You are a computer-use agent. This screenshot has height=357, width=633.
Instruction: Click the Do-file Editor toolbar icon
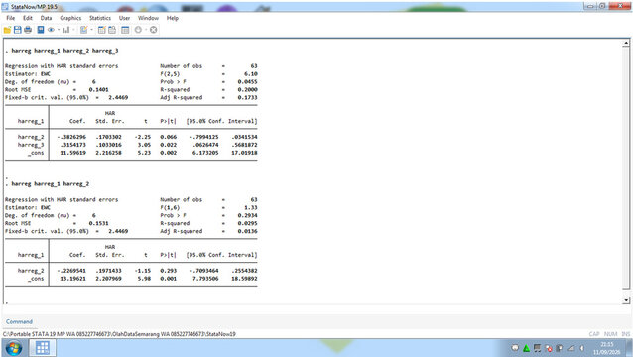(x=84, y=30)
